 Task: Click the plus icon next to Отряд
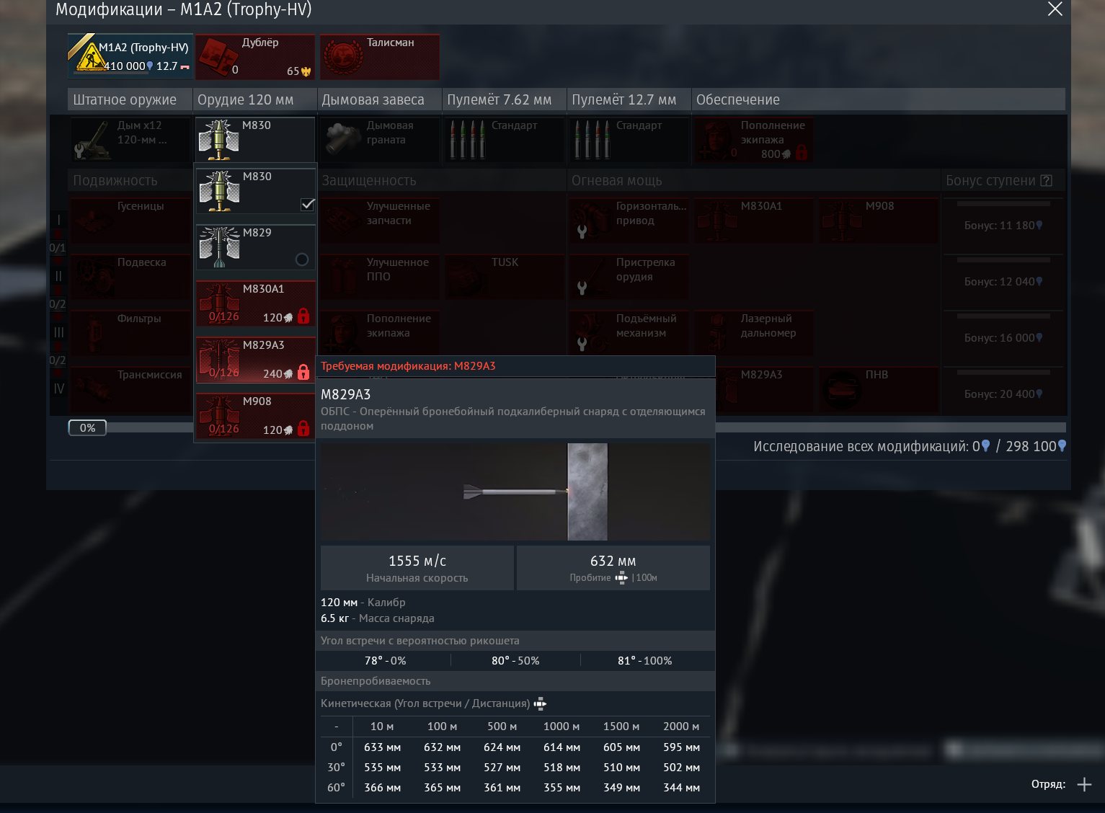(1084, 784)
